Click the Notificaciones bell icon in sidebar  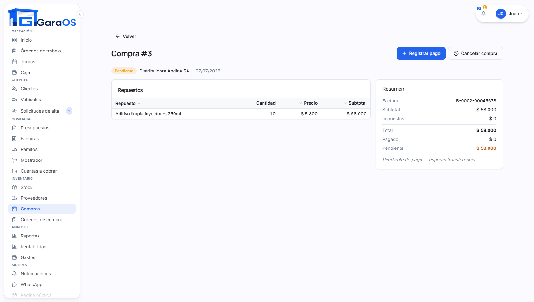coord(14,274)
